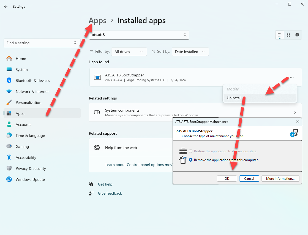Go back with the Settings back arrow
The height and width of the screenshot is (235, 308).
pyautogui.click(x=6, y=7)
